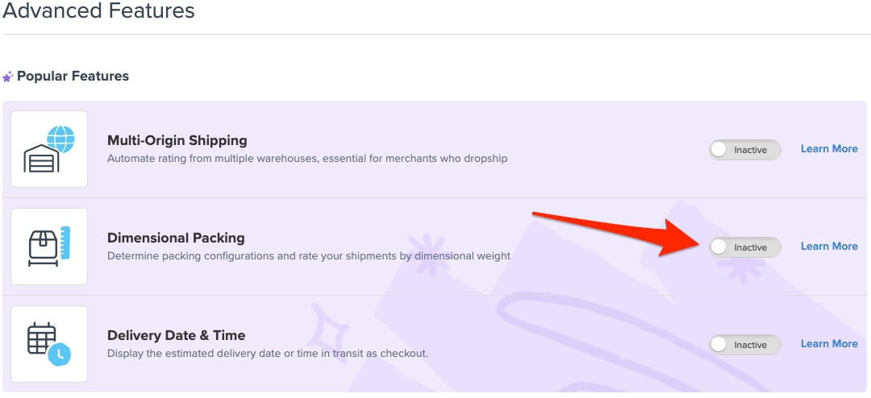
Task: Click the purple star icon beside Popular Features
Action: tap(8, 77)
